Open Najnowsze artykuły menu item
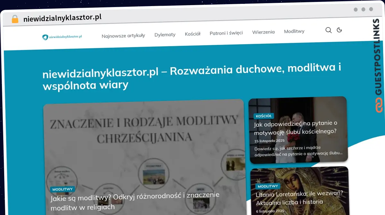 pyautogui.click(x=123, y=35)
